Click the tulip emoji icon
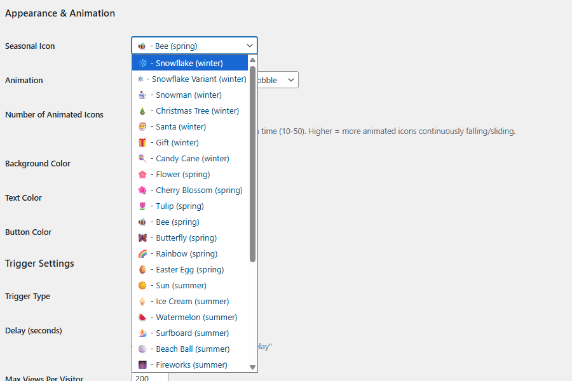The image size is (572, 381). coord(142,206)
